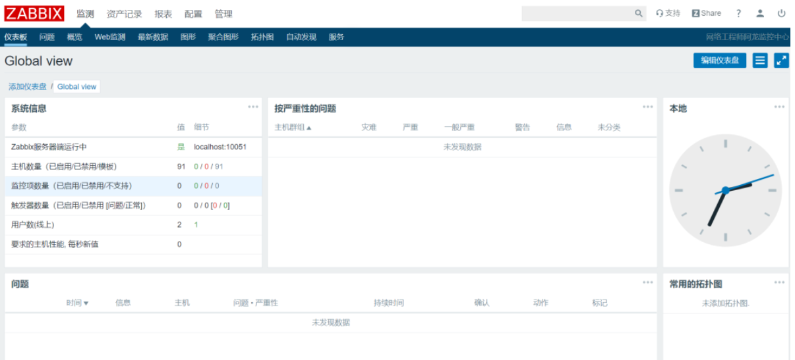Click the ZABBIX logo

tap(34, 14)
